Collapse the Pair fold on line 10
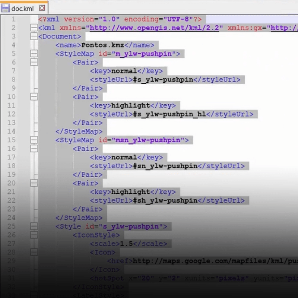Image resolution: width=298 pixels, height=298 pixels. [x=34, y=97]
